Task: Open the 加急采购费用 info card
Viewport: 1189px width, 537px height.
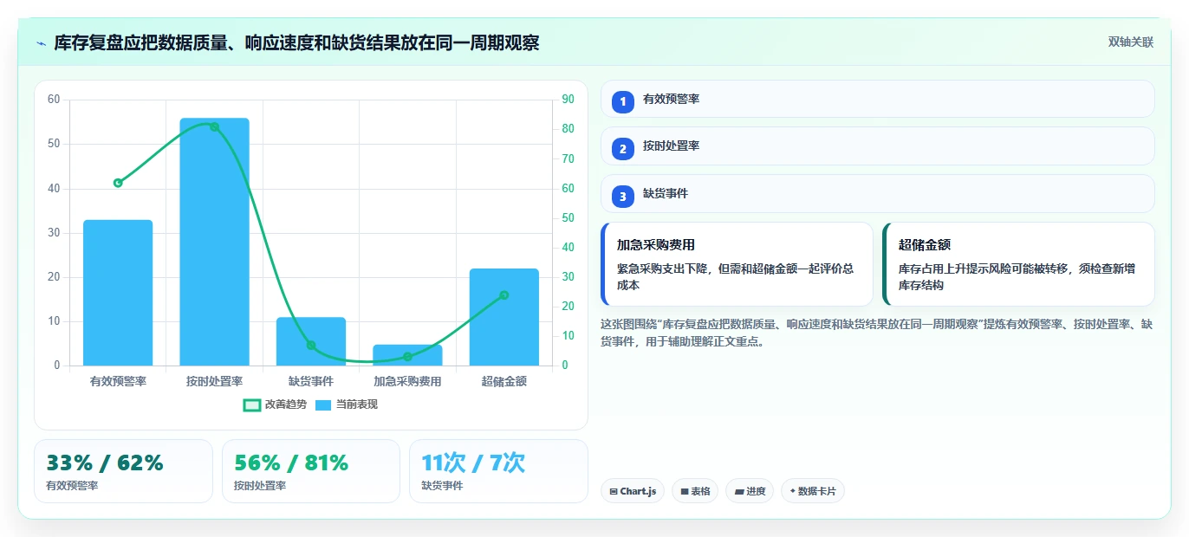Action: [737, 264]
